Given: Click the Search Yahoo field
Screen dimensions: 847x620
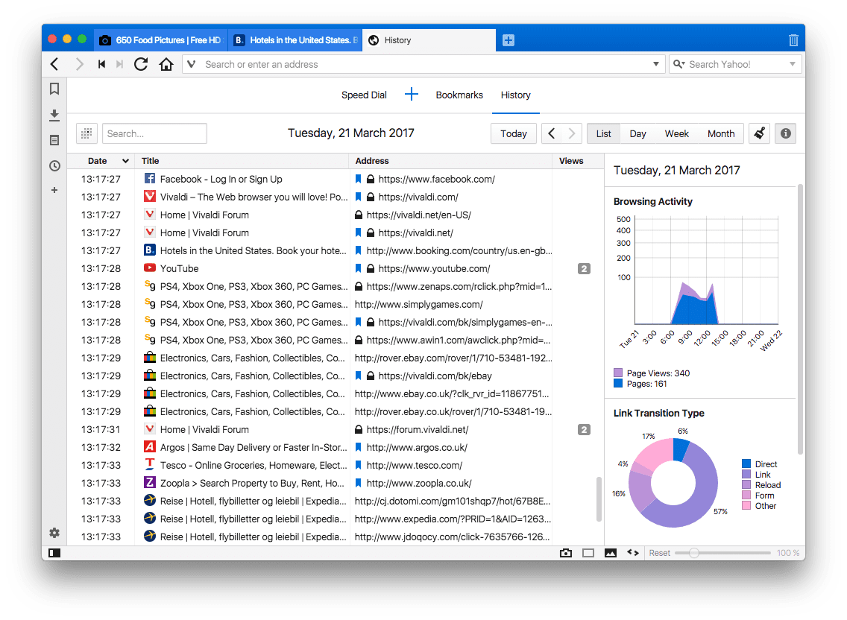Looking at the screenshot, I should (x=735, y=64).
